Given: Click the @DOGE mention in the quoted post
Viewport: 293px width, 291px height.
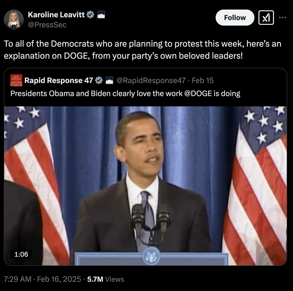Looking at the screenshot, I should point(198,93).
